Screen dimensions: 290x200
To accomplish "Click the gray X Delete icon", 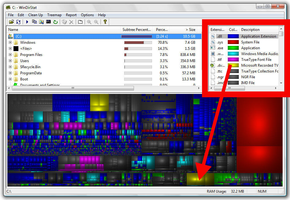I will [x=71, y=22].
